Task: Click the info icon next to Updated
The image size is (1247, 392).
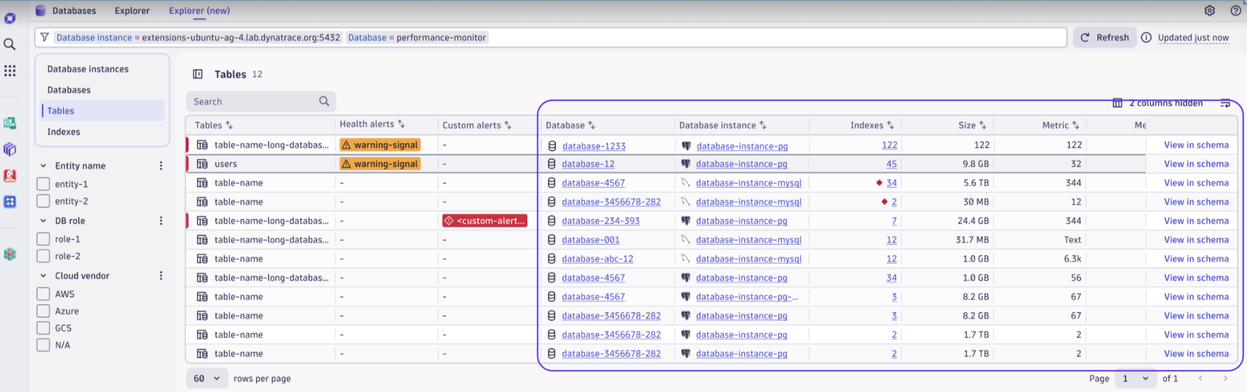Action: pyautogui.click(x=1146, y=37)
